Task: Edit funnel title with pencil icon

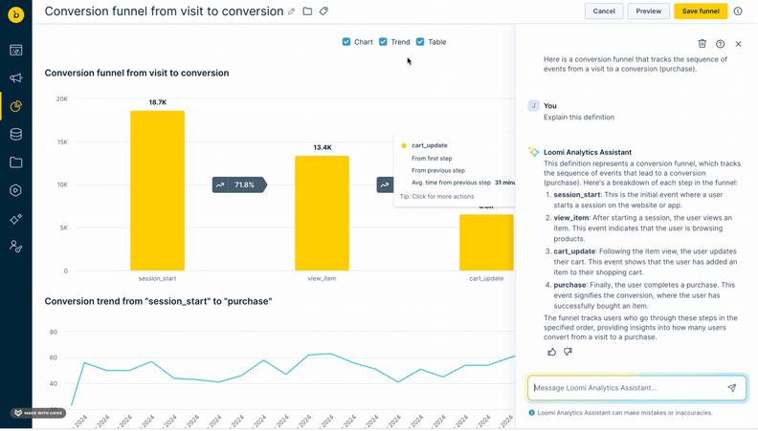Action: tap(292, 11)
